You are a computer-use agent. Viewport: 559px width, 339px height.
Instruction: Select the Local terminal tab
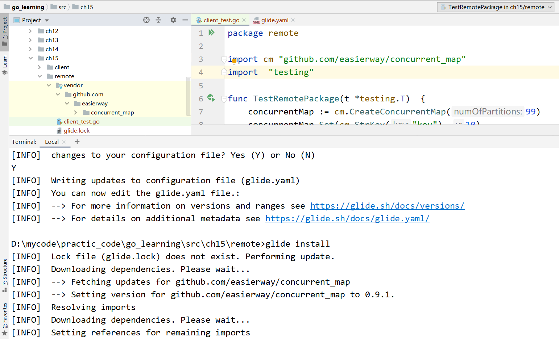(x=51, y=142)
